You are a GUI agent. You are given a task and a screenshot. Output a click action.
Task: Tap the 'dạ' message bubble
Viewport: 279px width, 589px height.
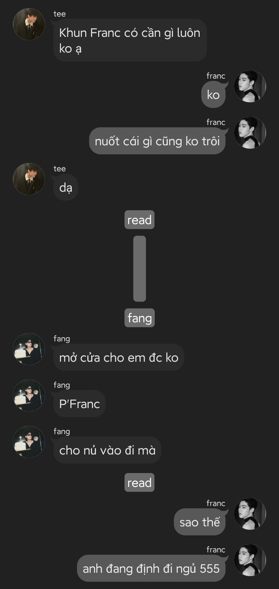click(66, 187)
